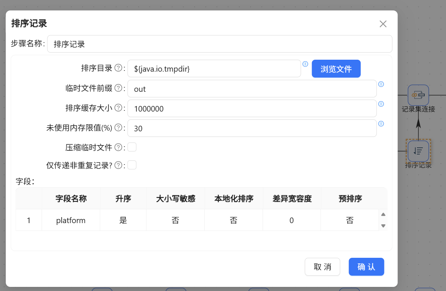Enable the 仅传递非重复记录 checkbox
446x291 pixels.
point(132,165)
